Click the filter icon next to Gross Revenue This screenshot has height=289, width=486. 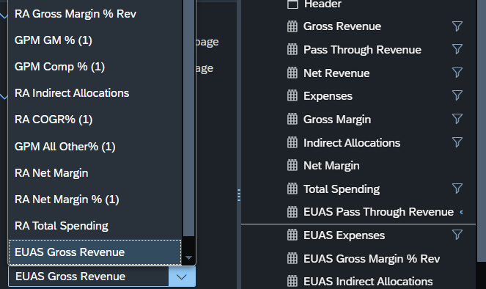[x=457, y=26]
